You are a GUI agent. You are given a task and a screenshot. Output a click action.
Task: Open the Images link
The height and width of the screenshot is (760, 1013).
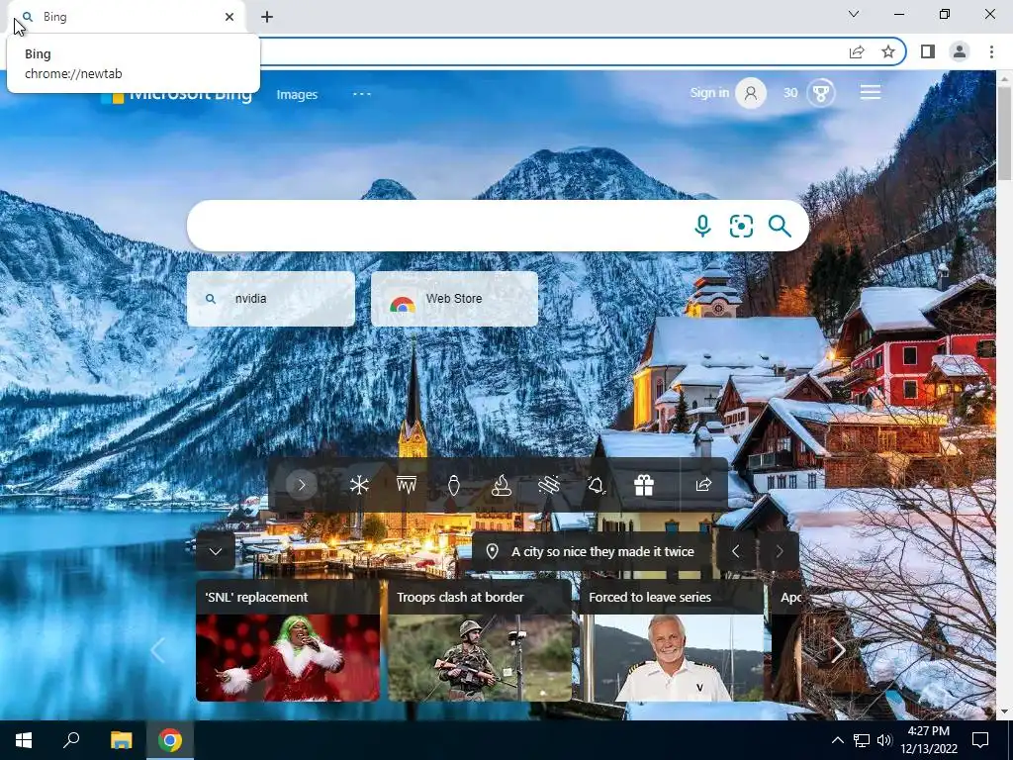pyautogui.click(x=297, y=94)
